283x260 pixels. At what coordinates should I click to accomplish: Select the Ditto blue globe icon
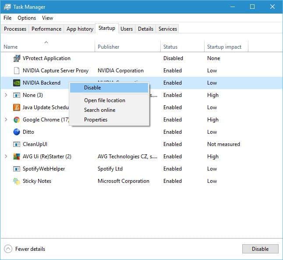click(x=17, y=132)
